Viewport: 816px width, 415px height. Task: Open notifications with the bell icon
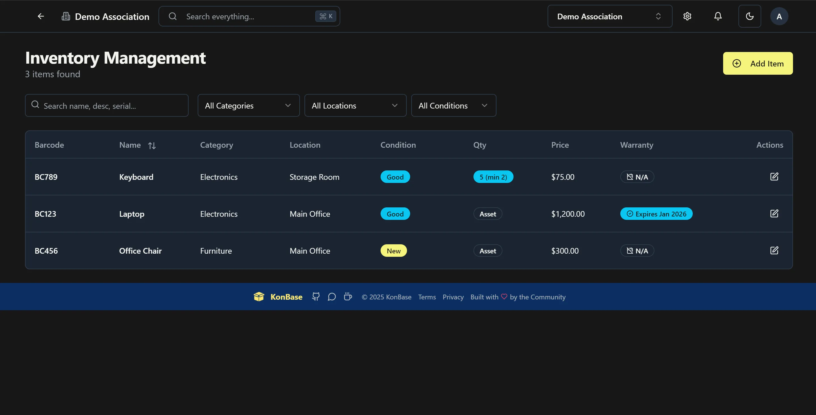[718, 16]
